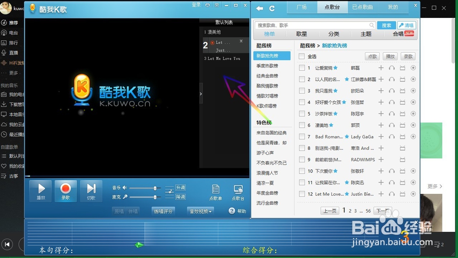Click the back arrow in the song panel
This screenshot has height=258, width=458.
coord(260,8)
